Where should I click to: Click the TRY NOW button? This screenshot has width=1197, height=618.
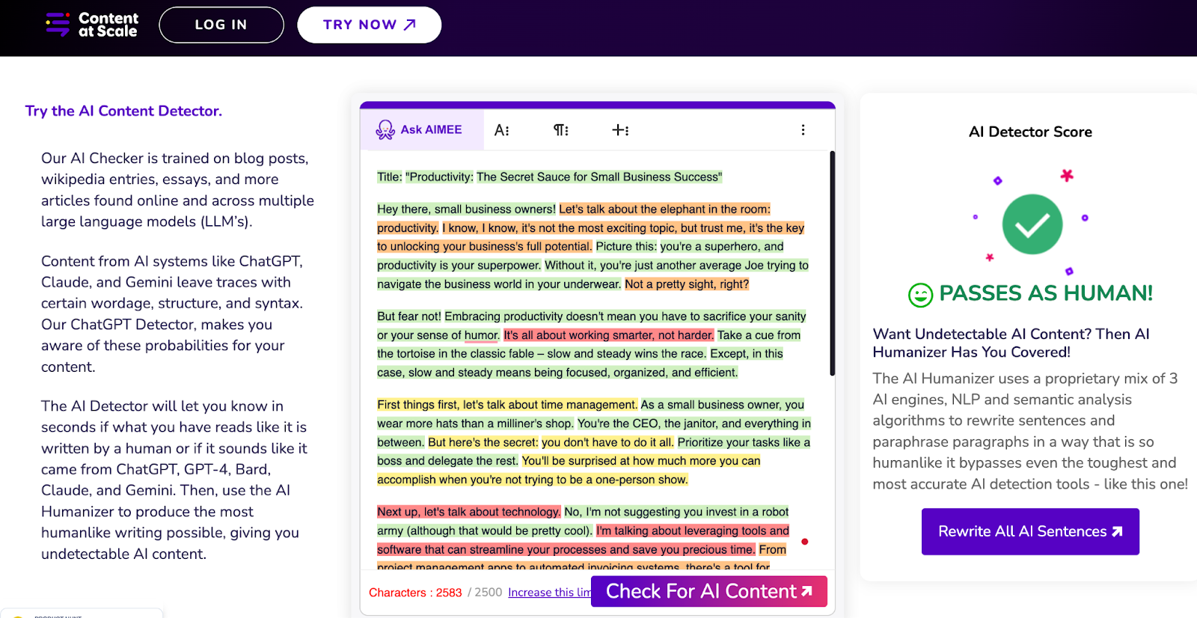pyautogui.click(x=369, y=25)
